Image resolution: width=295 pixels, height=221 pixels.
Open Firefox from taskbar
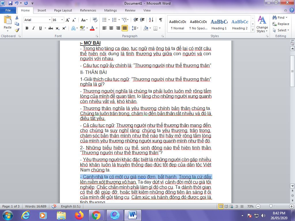pyautogui.click(x=79, y=215)
